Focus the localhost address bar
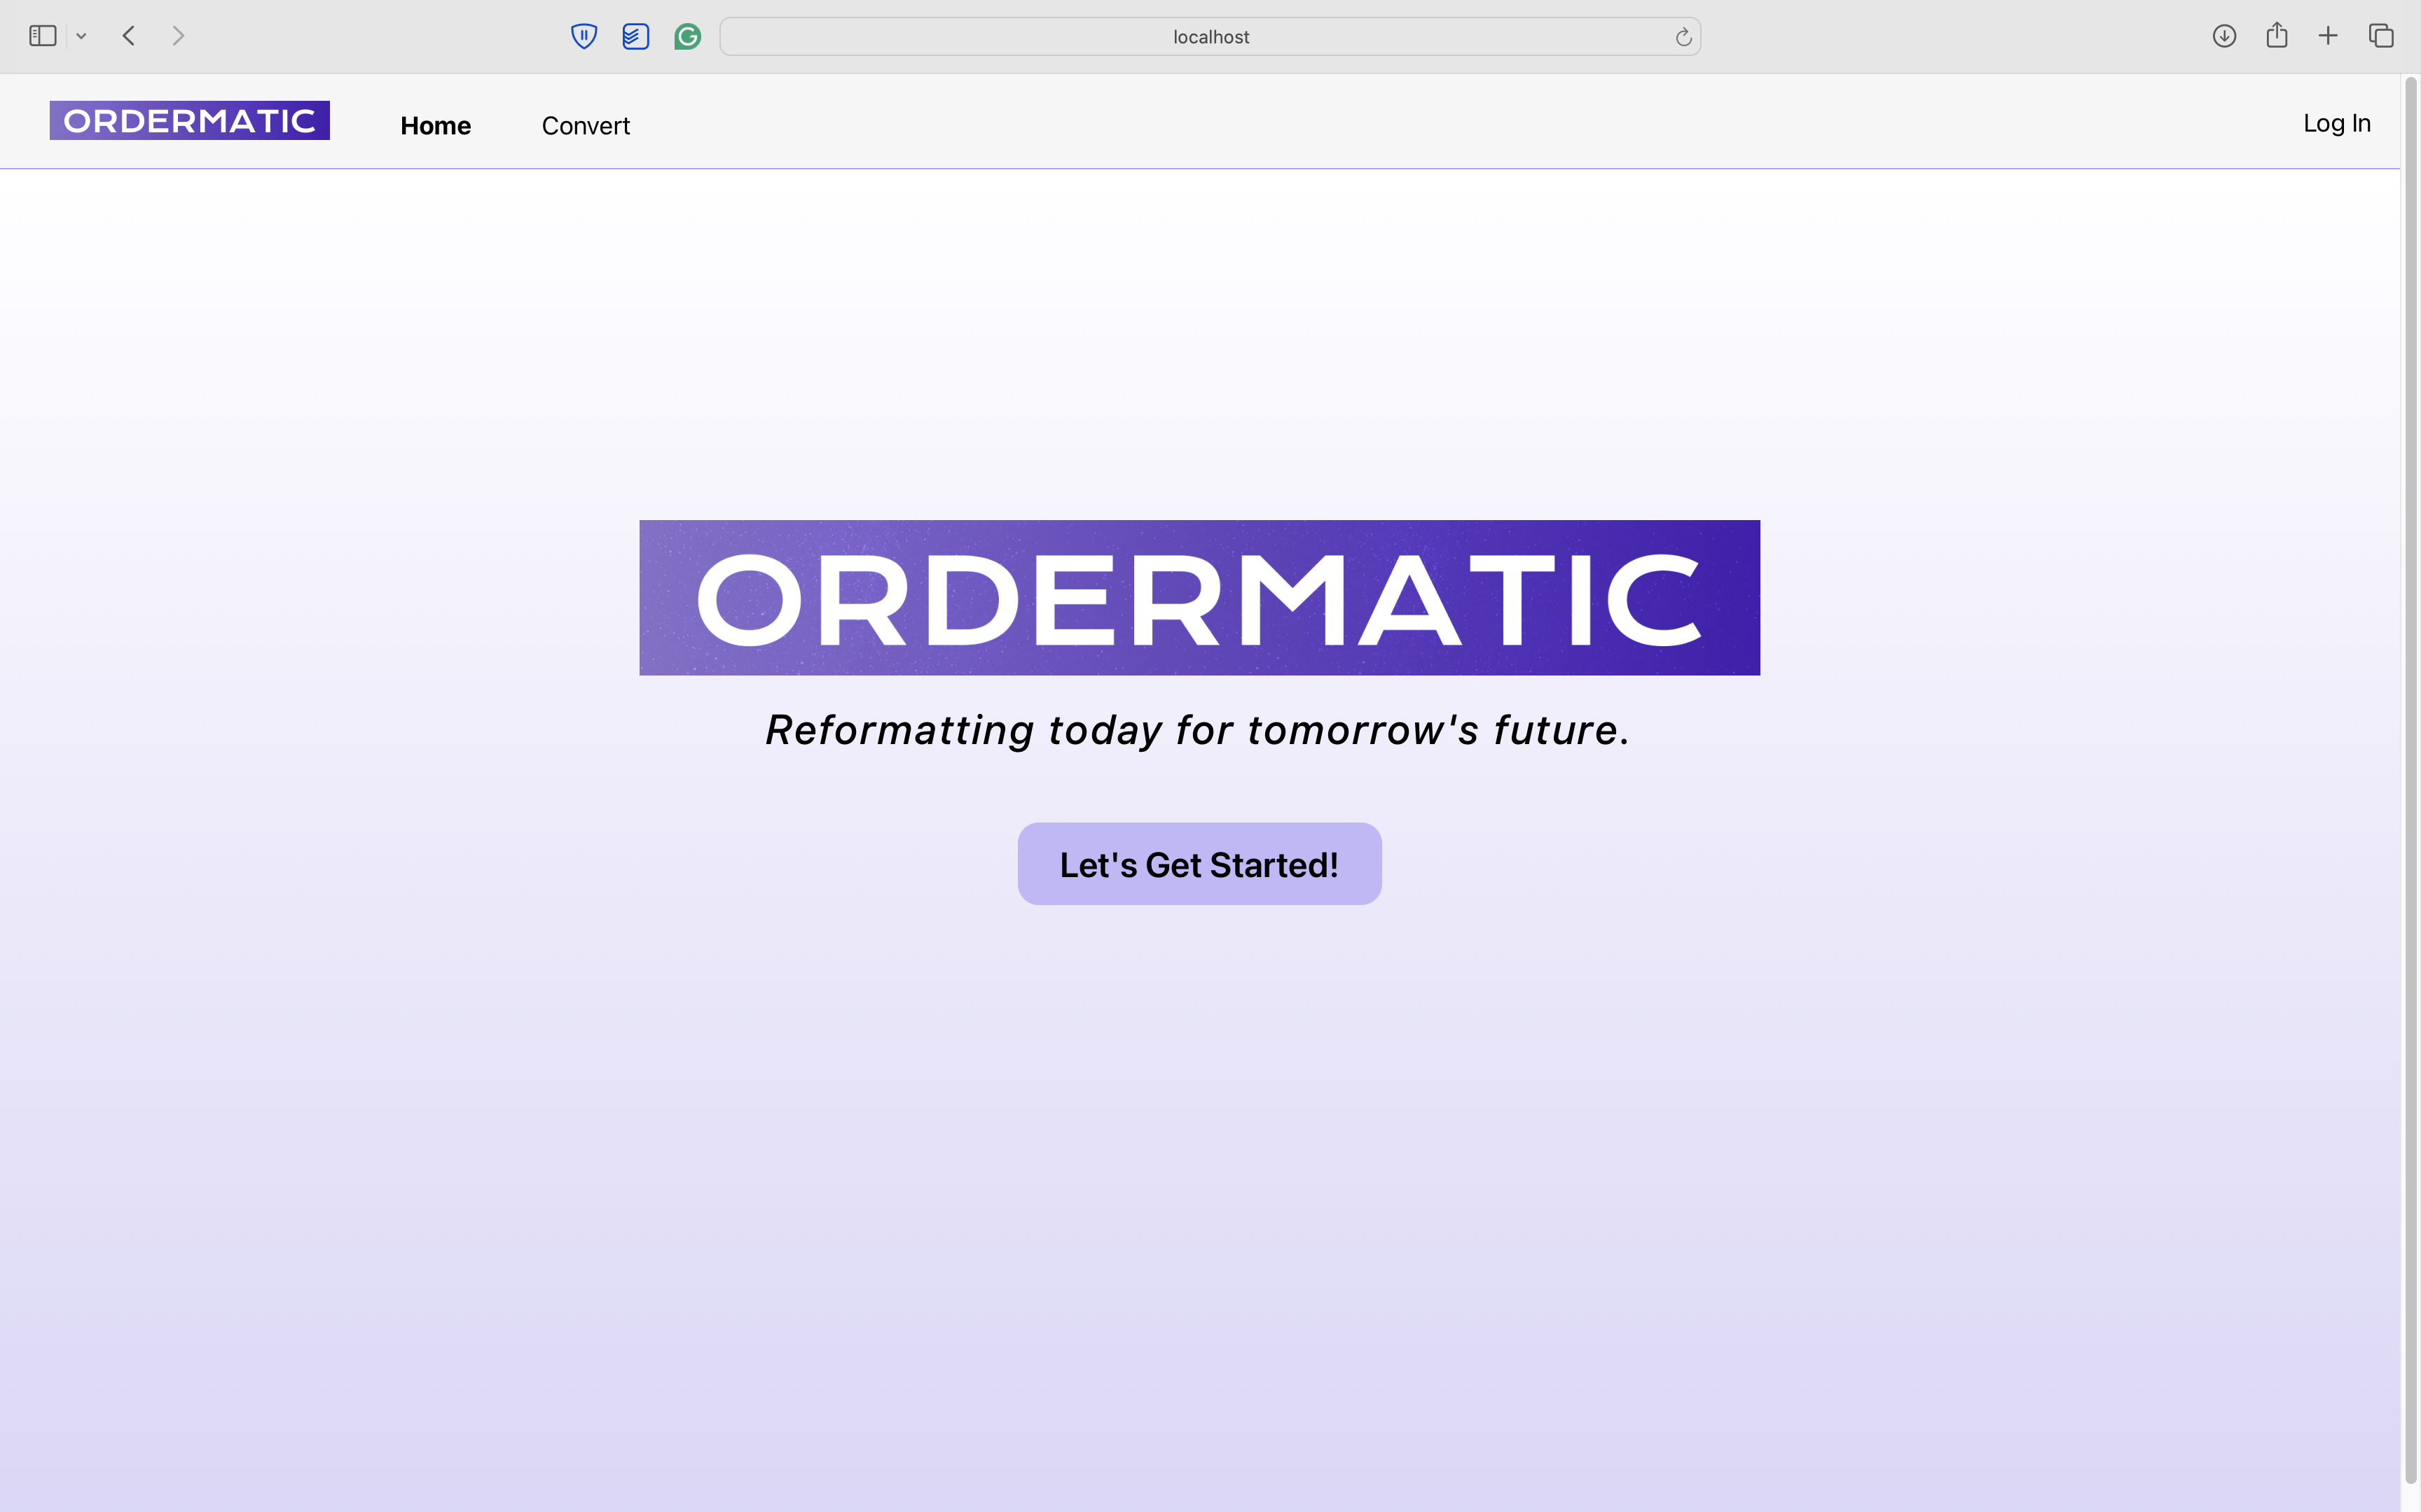This screenshot has width=2421, height=1512. click(x=1210, y=37)
